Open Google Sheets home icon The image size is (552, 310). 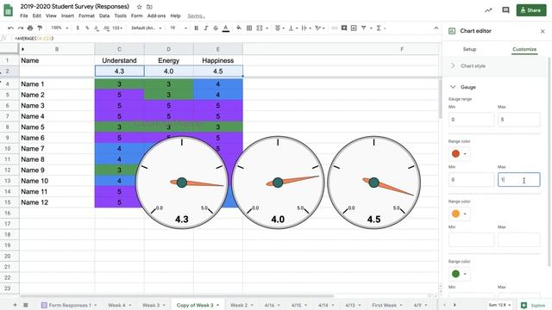tap(8, 10)
